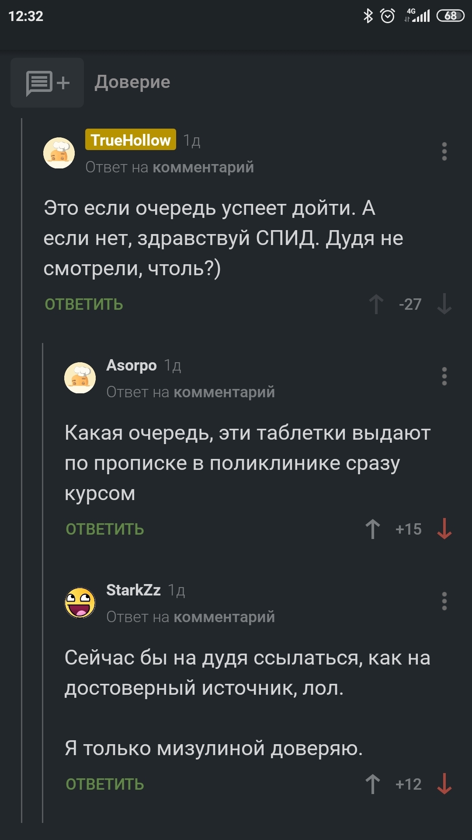The height and width of the screenshot is (840, 472).
Task: Open TrueHollow's avatar
Action: click(x=59, y=153)
